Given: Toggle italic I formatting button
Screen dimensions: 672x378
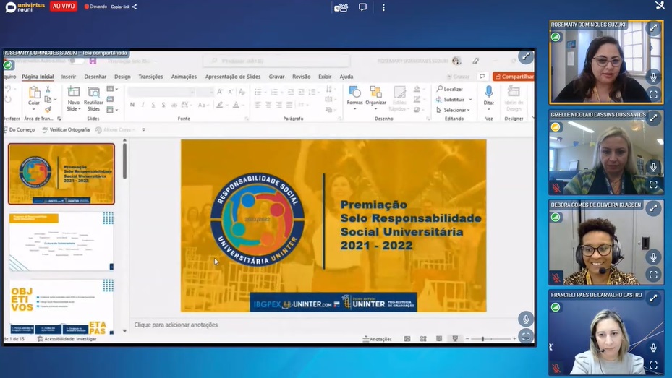Looking at the screenshot, I should 143,105.
